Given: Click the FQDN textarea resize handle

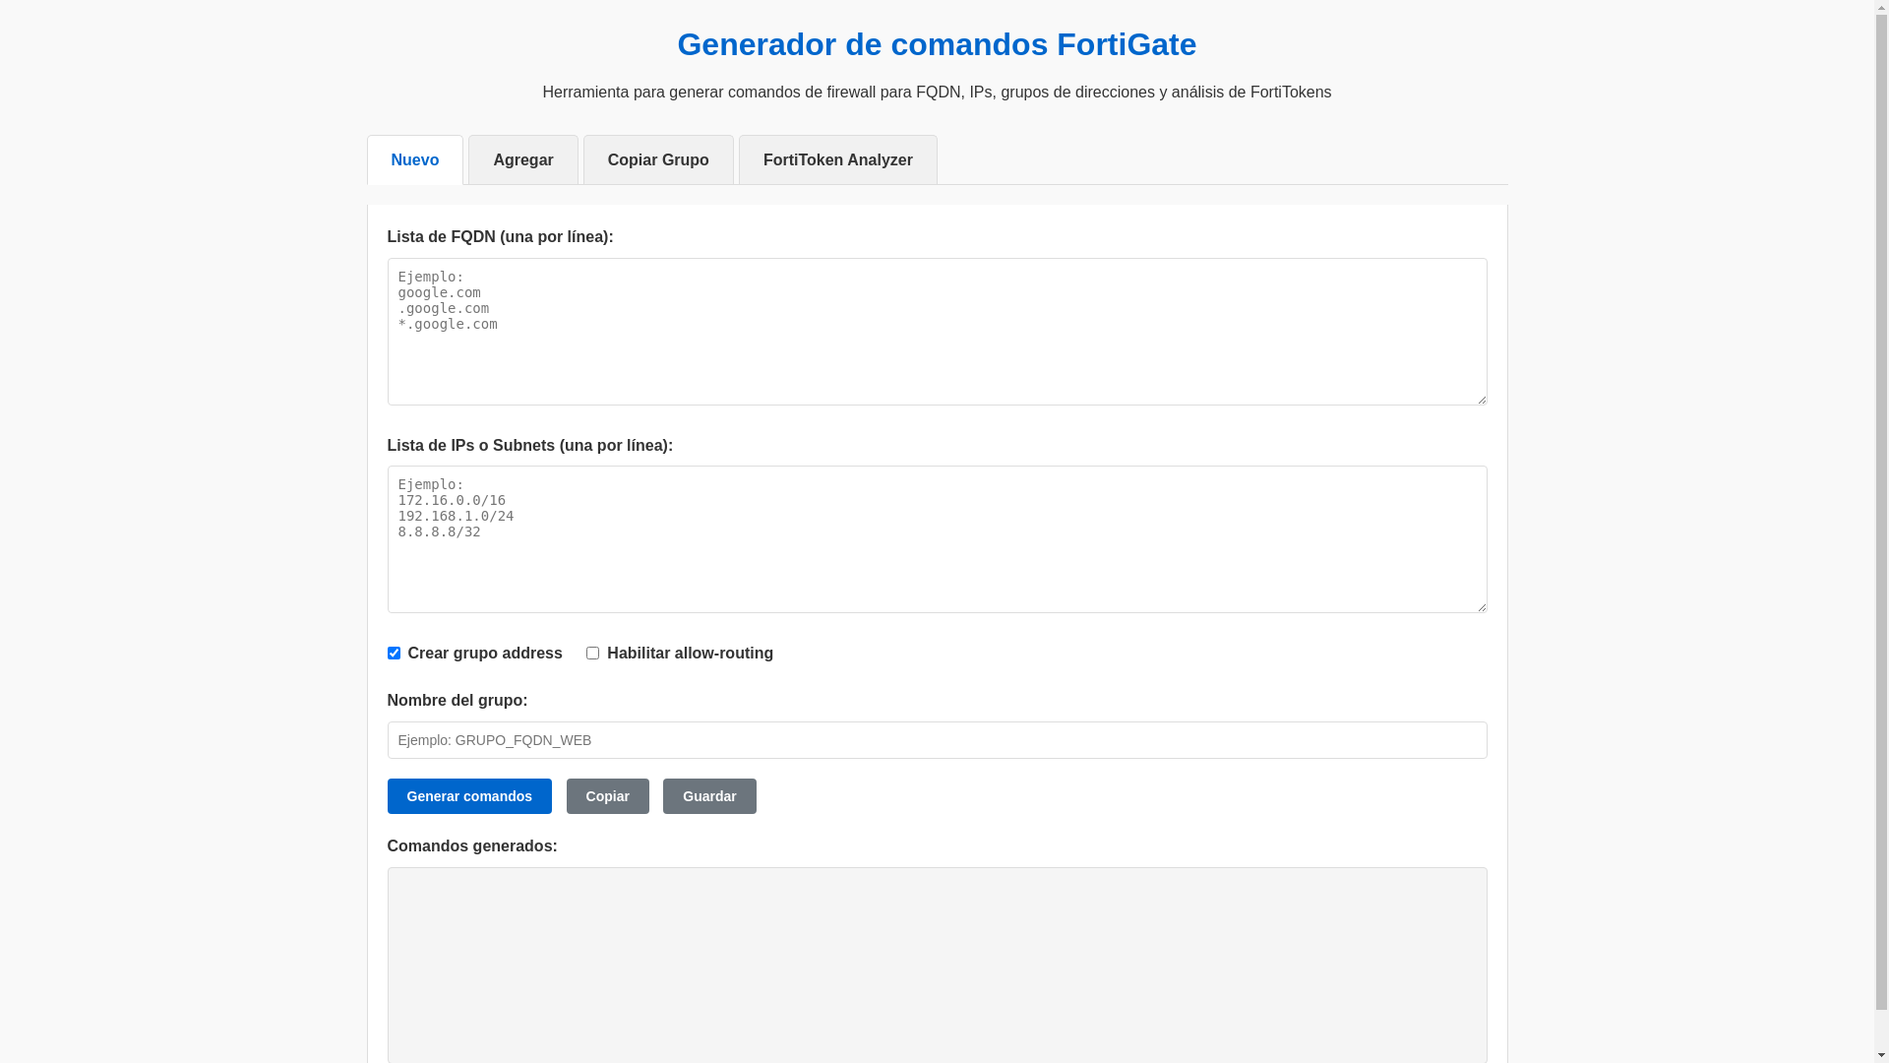Looking at the screenshot, I should pos(1480,398).
